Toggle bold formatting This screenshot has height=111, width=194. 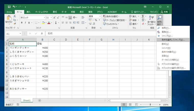[22, 23]
